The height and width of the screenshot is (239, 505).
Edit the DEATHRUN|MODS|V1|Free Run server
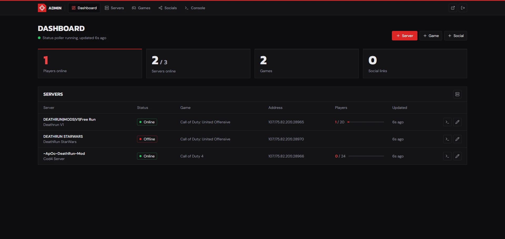coord(457,122)
